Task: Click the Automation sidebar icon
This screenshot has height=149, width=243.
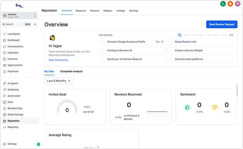Action: click(5, 96)
